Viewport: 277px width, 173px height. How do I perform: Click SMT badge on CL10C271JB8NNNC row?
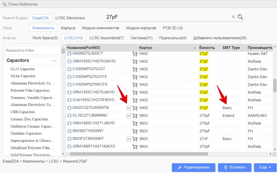tap(129, 116)
